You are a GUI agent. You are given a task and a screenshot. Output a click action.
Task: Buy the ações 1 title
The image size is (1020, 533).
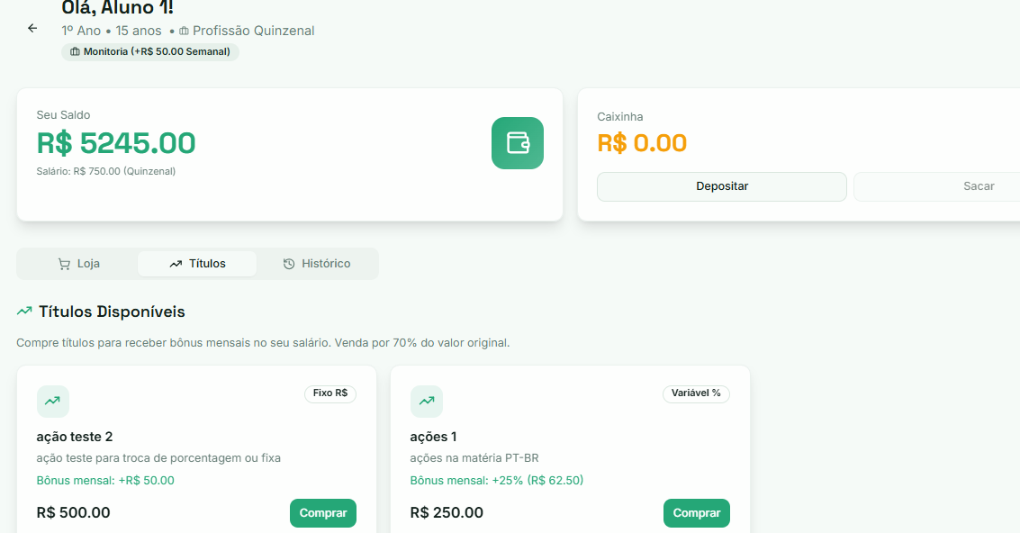coord(697,513)
